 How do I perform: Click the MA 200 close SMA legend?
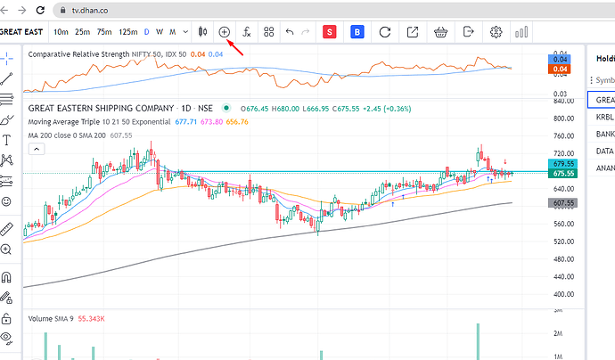67,135
